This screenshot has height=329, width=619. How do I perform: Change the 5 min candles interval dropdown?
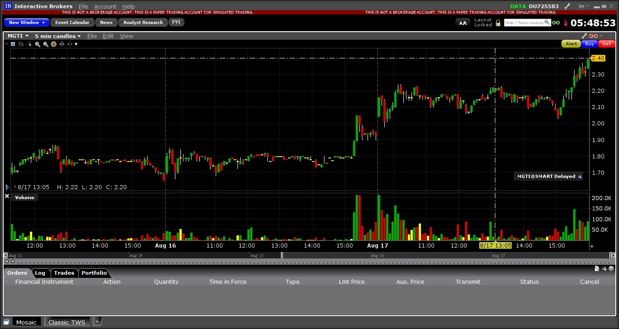click(58, 36)
